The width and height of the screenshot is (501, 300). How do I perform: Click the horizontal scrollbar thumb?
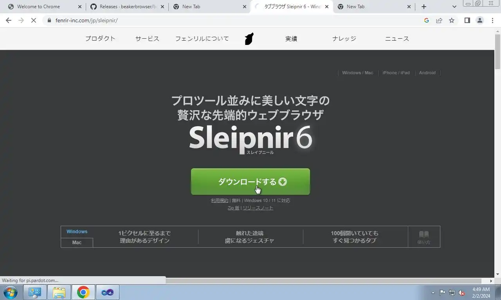pos(323,281)
